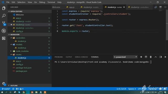Close the terminal panel

click(x=165, y=57)
